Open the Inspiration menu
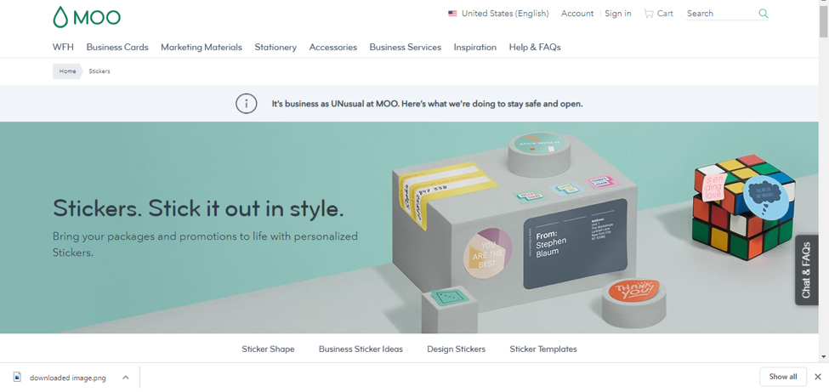The image size is (829, 392). tap(475, 47)
